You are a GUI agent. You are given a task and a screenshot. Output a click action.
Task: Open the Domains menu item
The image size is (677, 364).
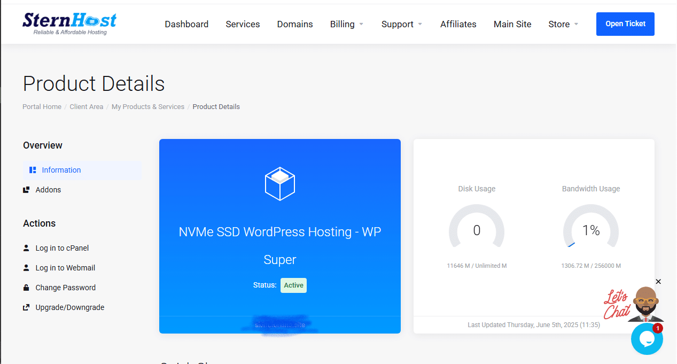click(295, 24)
